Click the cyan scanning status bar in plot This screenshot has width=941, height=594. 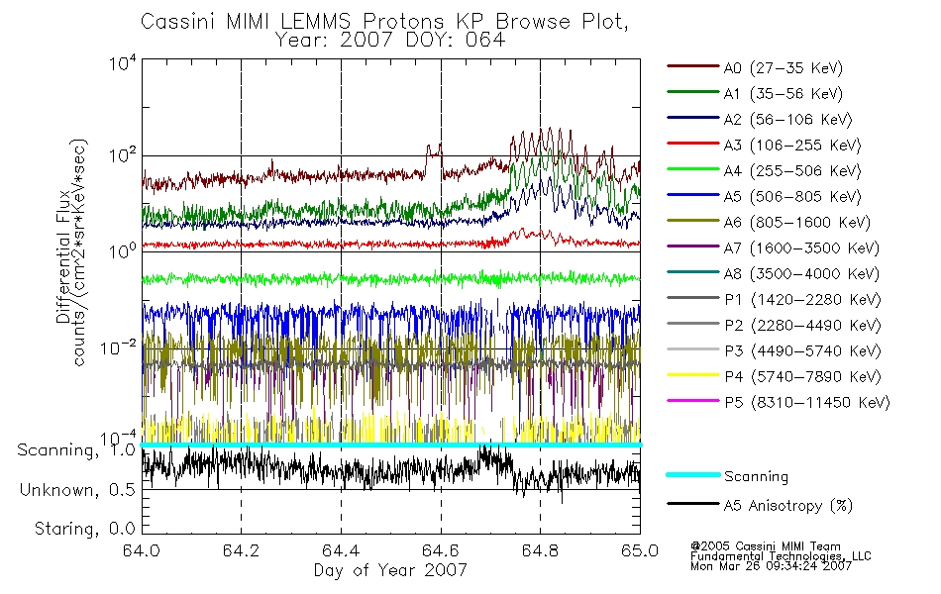click(x=391, y=445)
